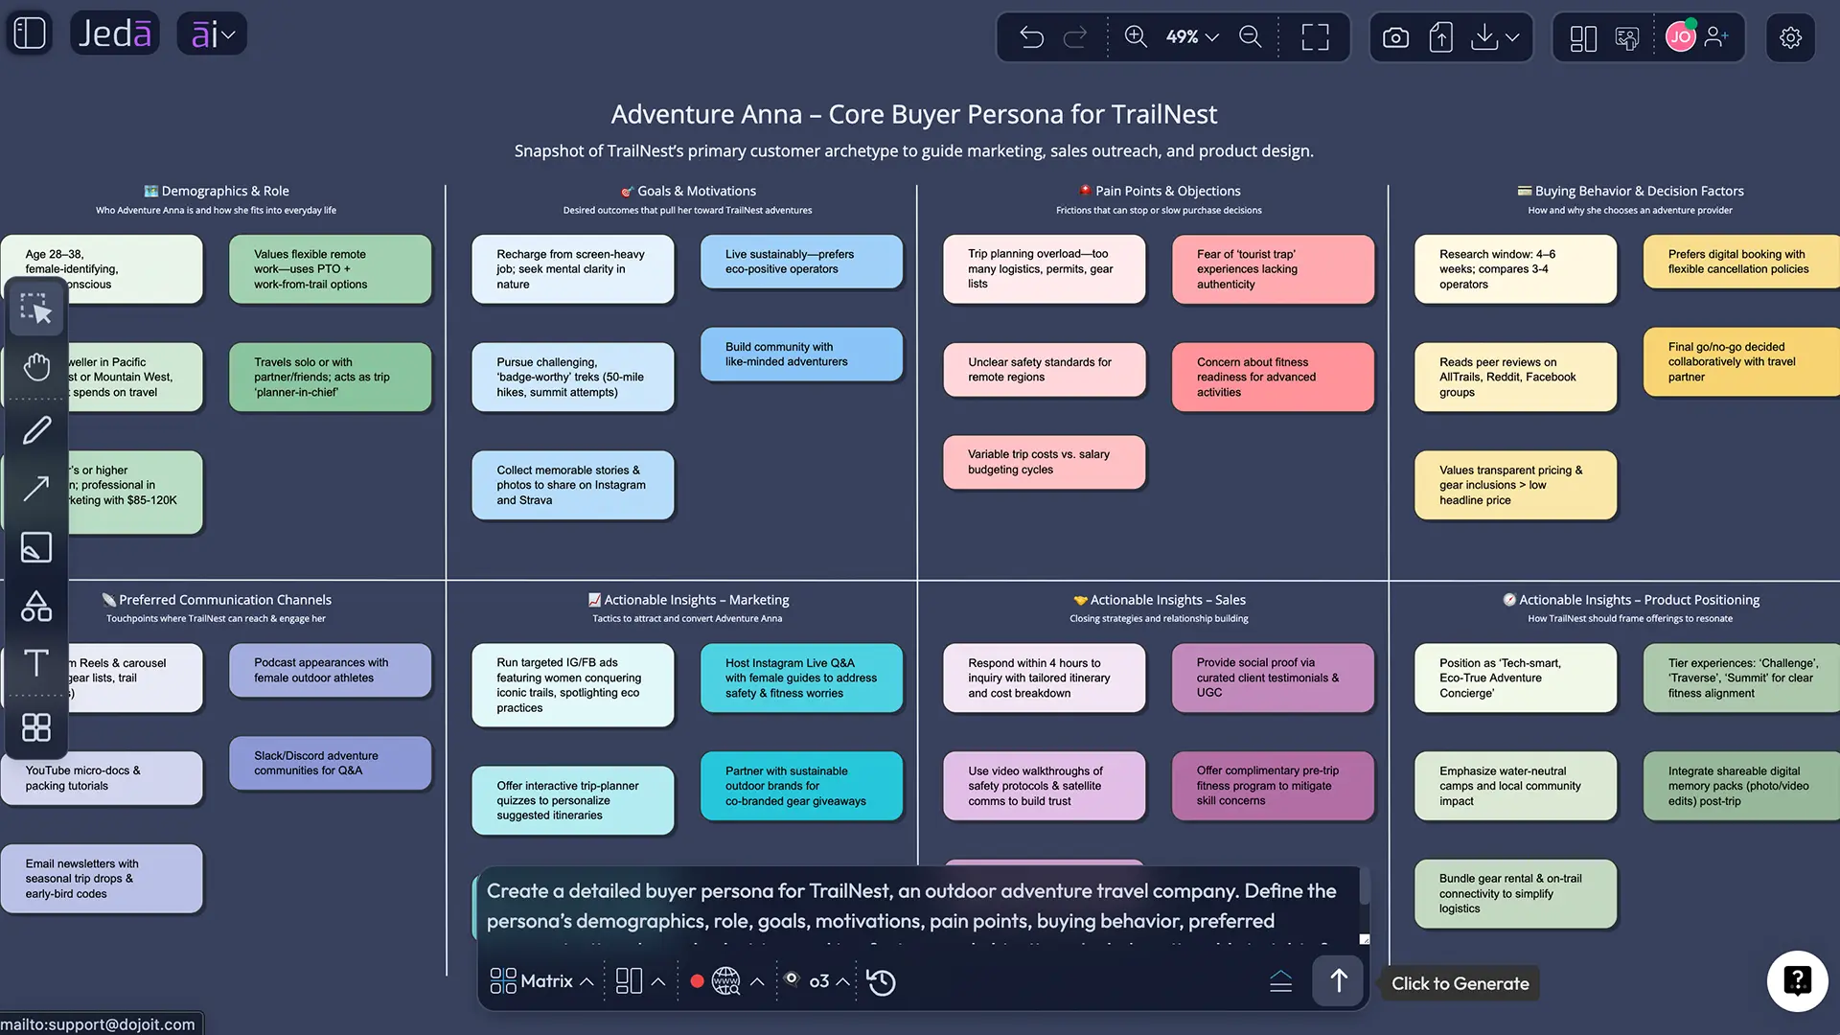Open the Jeda home logo
Screen dimensions: 1840x1035
click(114, 34)
